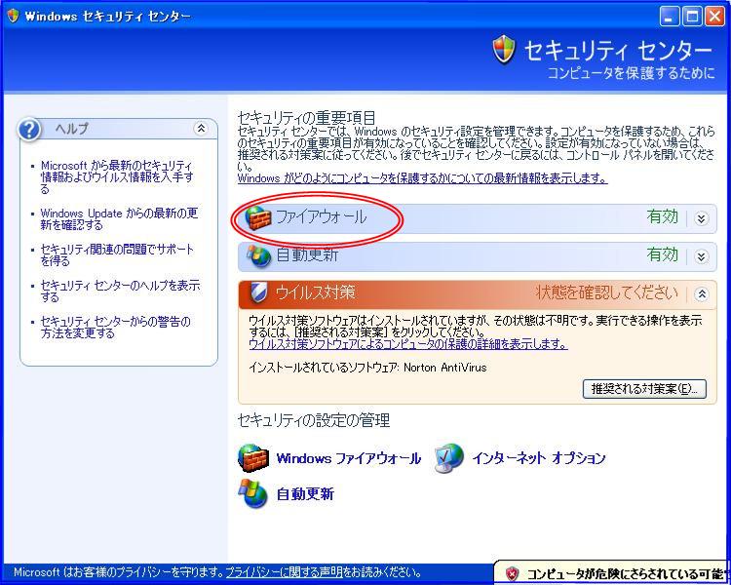Click the 有効 status in 自動更新 row

point(662,254)
